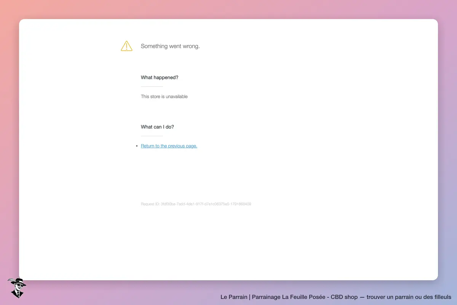457x305 pixels.
Task: Click the 'What can I do?' heading
Action: pyautogui.click(x=157, y=127)
